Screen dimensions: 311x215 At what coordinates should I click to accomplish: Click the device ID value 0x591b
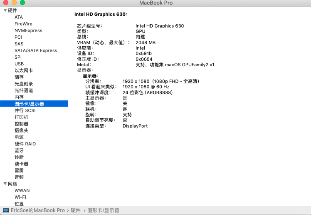click(x=143, y=53)
